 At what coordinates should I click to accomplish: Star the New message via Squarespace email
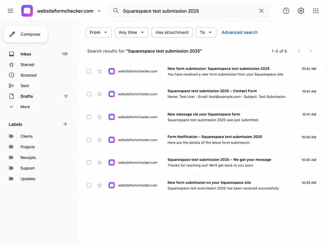[100, 117]
